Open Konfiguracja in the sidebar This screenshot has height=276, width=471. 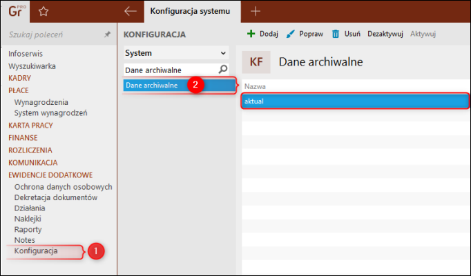point(36,250)
